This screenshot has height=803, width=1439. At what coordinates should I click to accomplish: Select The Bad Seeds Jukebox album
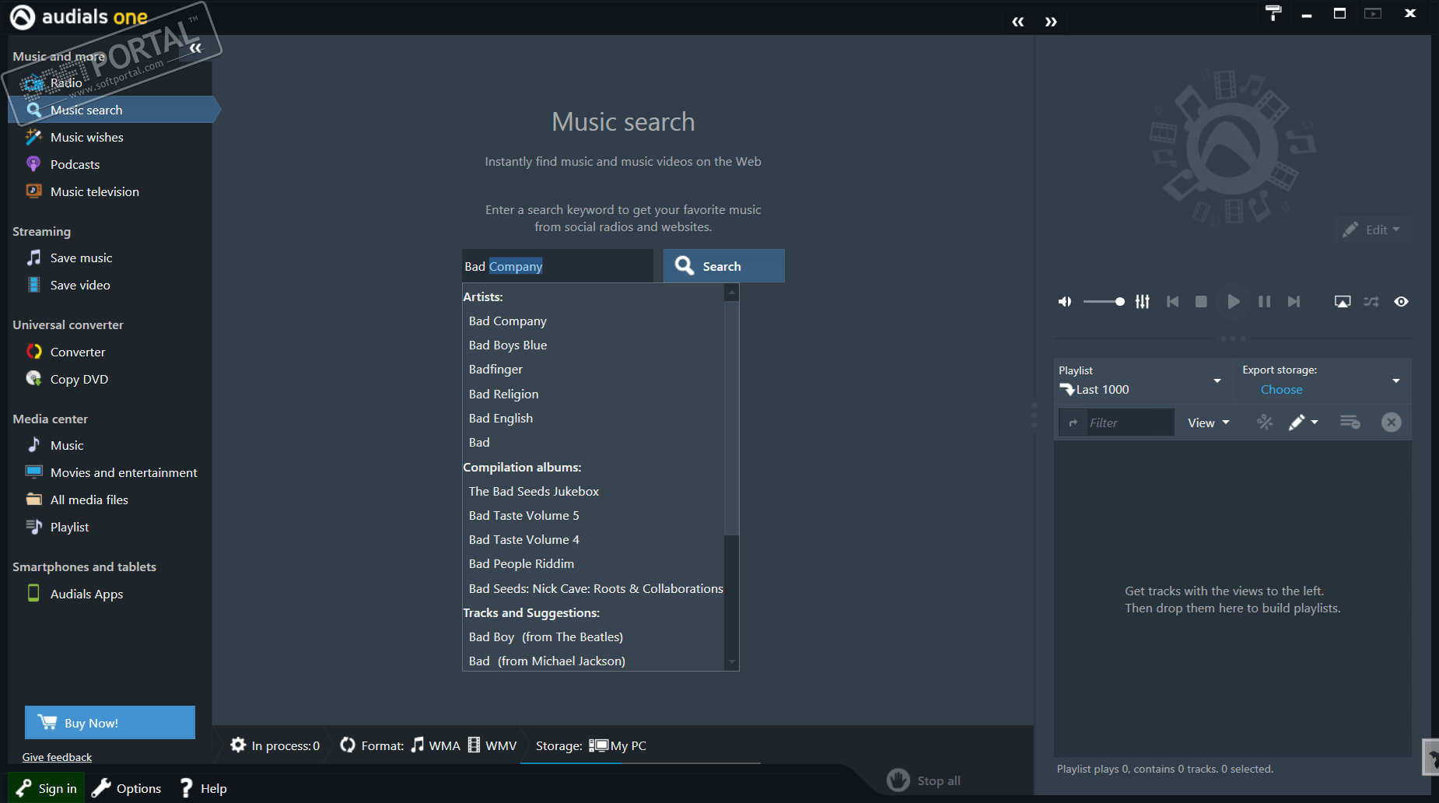coord(534,491)
